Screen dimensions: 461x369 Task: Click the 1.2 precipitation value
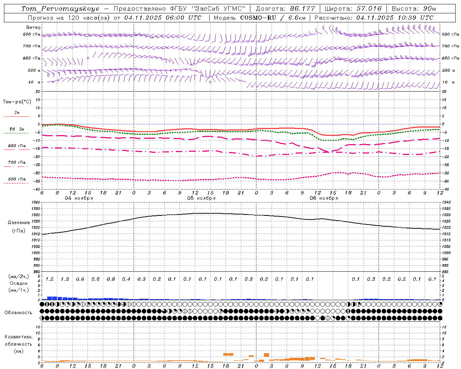[49, 279]
